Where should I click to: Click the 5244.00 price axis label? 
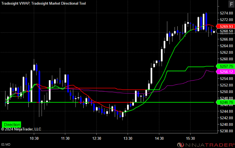pyautogui.click(x=226, y=111)
